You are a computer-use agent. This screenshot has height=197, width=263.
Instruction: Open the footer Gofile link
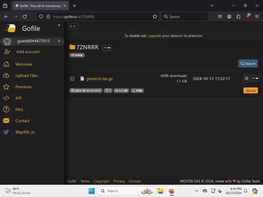[72, 181]
